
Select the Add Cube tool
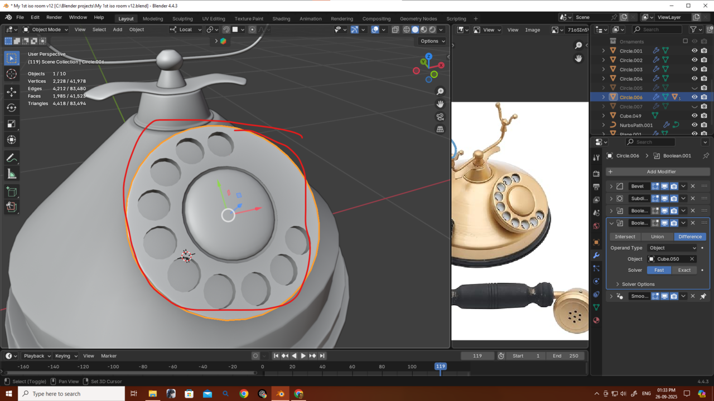click(x=12, y=192)
